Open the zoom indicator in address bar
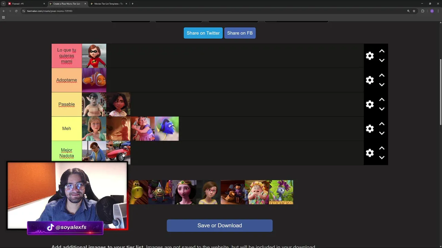The height and width of the screenshot is (248, 442). click(409, 11)
